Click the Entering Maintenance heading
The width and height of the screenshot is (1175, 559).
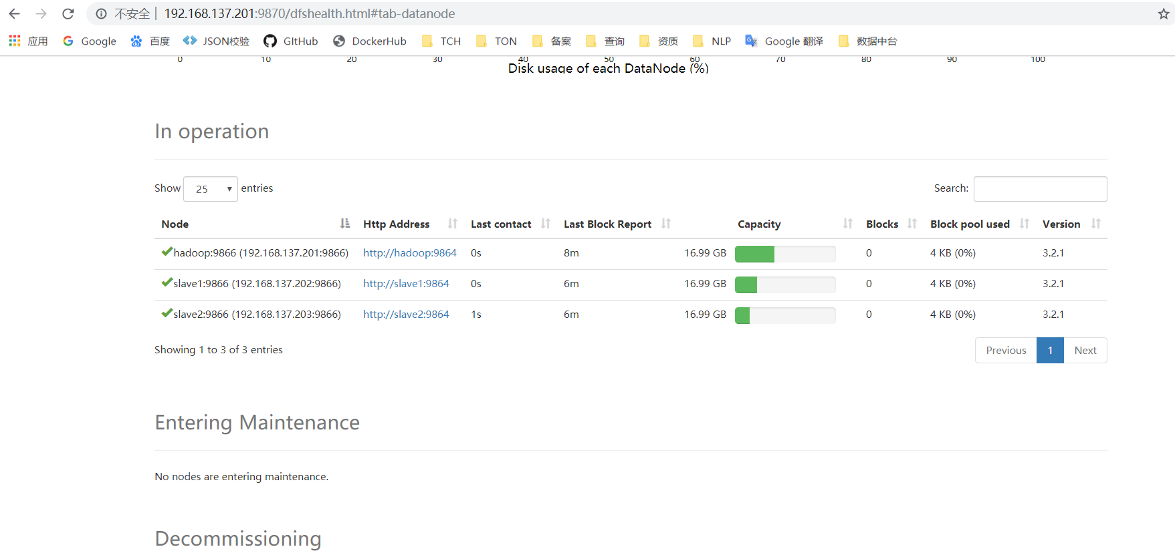point(257,423)
